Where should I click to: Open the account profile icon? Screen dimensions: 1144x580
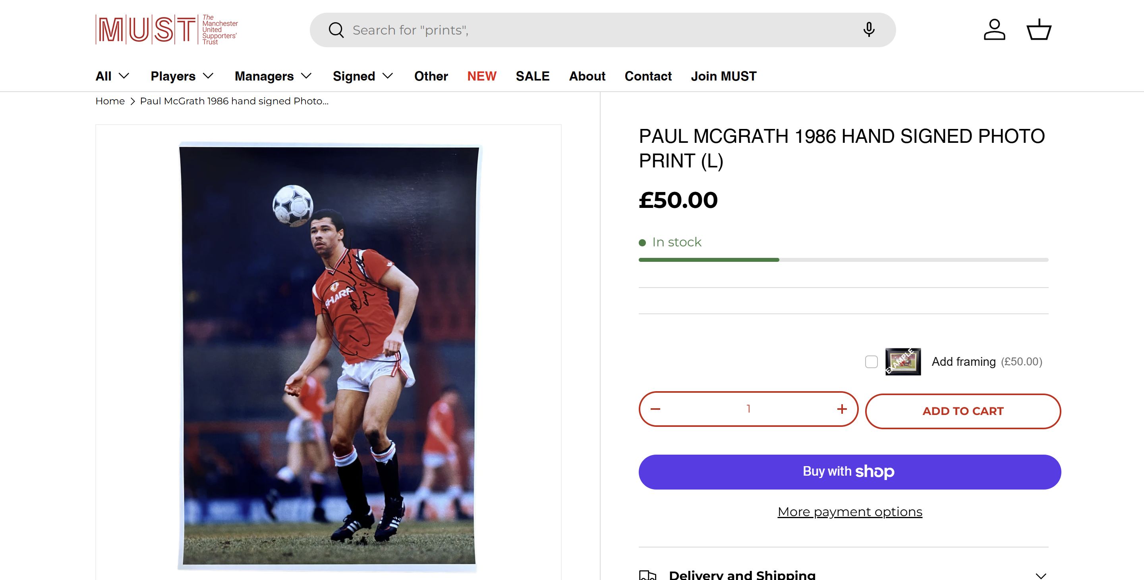click(994, 30)
